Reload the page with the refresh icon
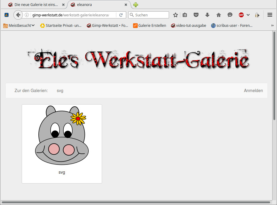 coord(121,15)
